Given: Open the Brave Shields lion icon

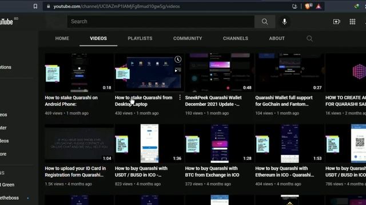Looking at the screenshot, I should (x=308, y=6).
